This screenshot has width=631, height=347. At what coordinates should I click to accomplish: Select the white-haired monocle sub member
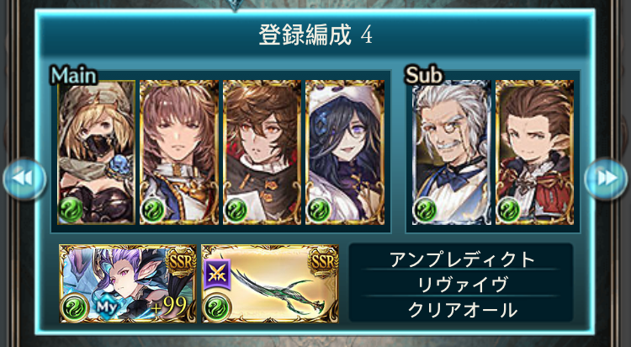tap(452, 152)
